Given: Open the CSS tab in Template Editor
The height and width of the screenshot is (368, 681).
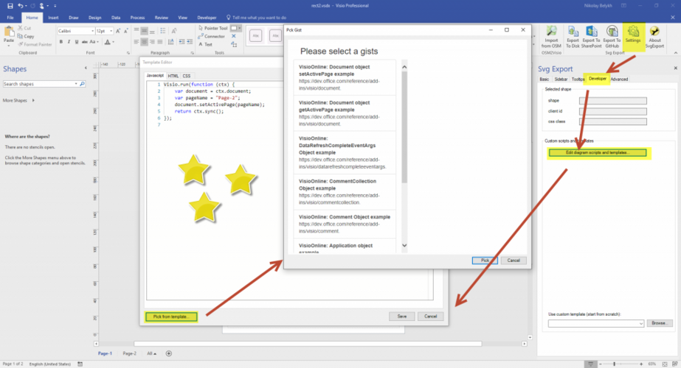Looking at the screenshot, I should click(187, 76).
